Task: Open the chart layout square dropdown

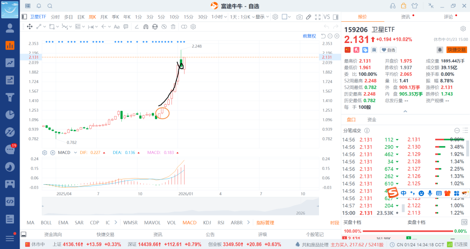Action: coord(286,17)
